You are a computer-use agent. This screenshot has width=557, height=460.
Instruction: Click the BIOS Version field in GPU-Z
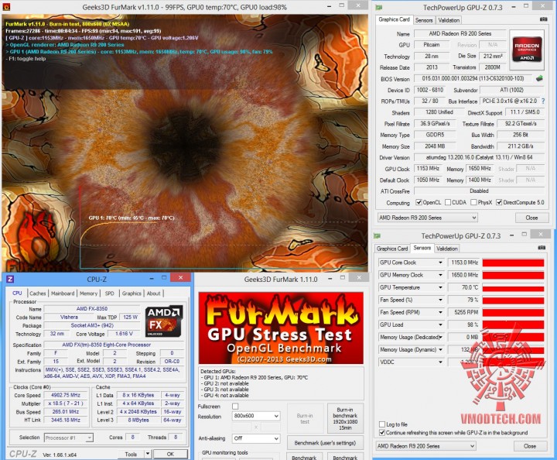point(474,78)
